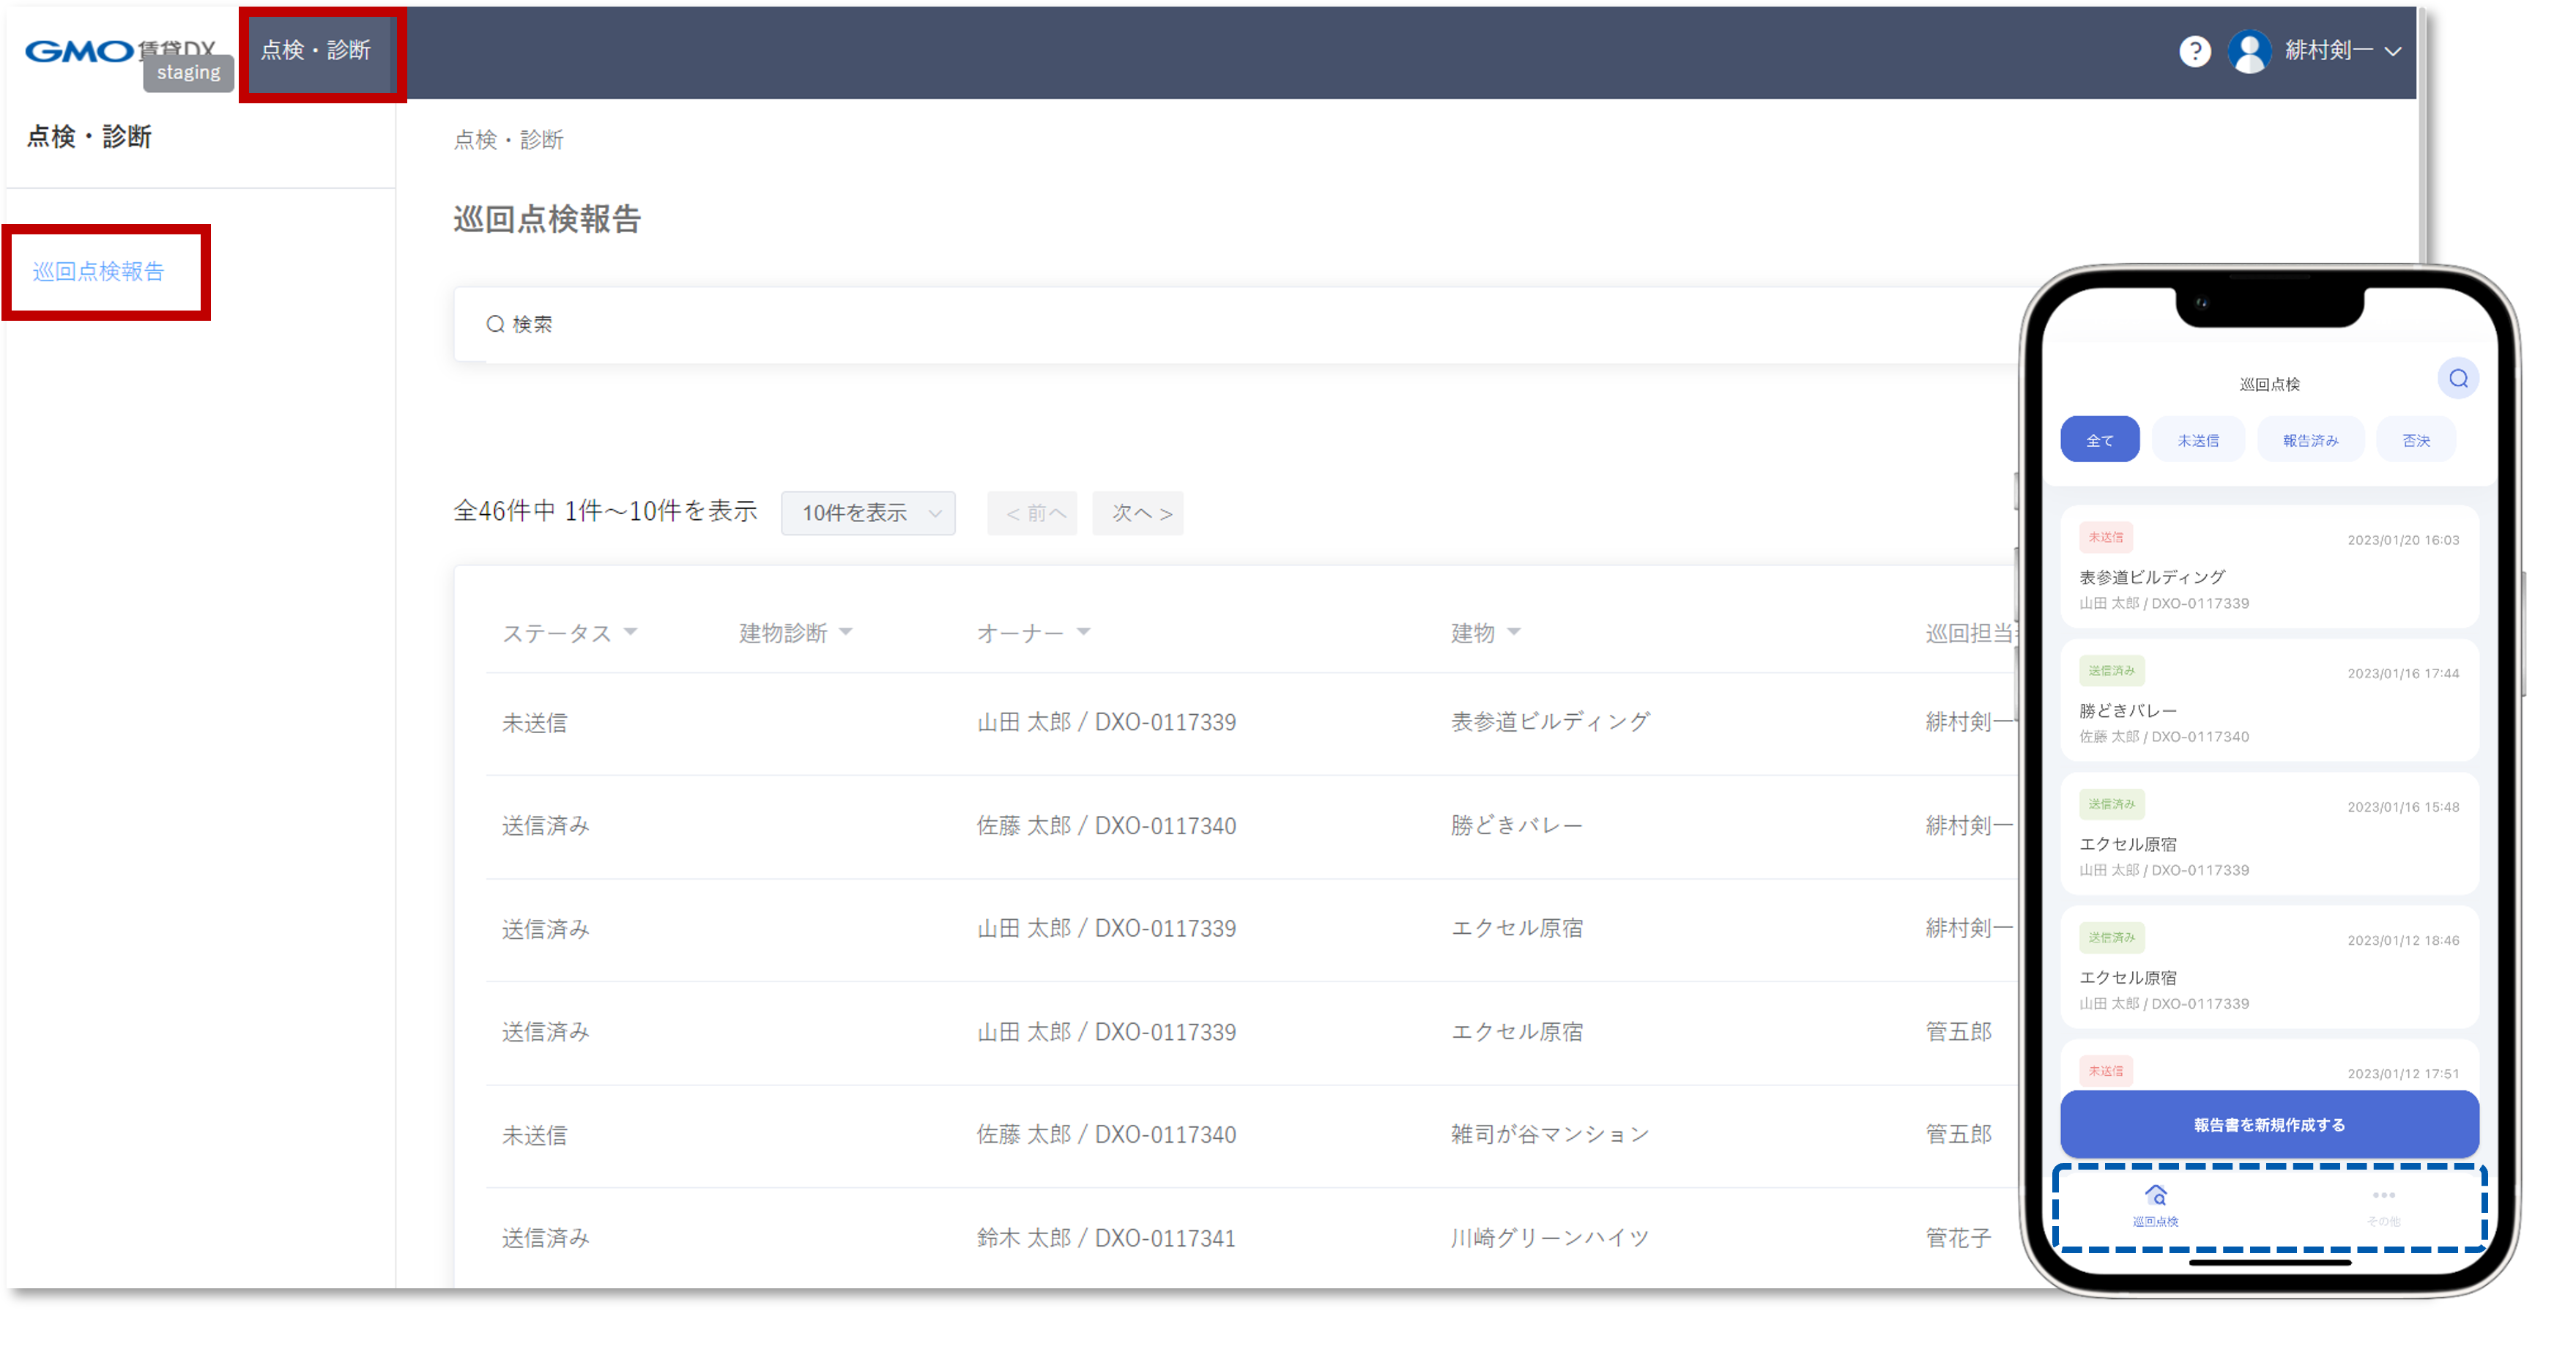This screenshot has height=1352, width=2576.
Task: Click the help question mark icon
Action: click(2194, 52)
